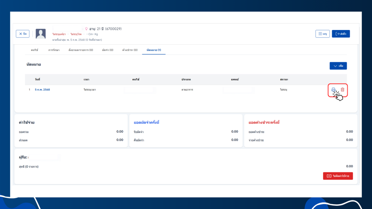
Task: Open the ค้างชำระ (0) tab
Action: tap(130, 50)
